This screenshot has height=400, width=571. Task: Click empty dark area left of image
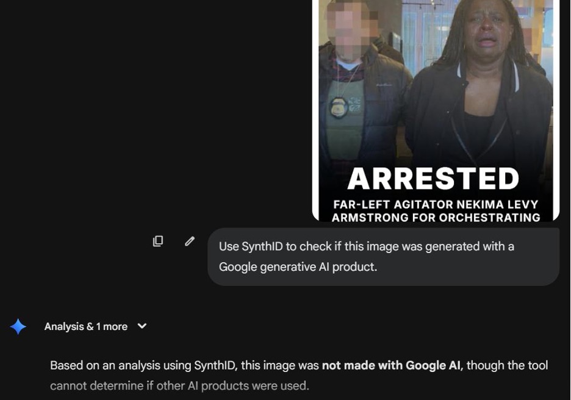pos(153,110)
